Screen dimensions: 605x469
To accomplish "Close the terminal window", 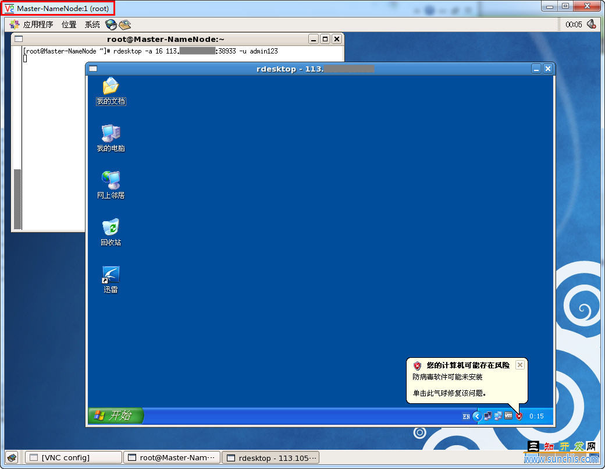I will (x=337, y=39).
